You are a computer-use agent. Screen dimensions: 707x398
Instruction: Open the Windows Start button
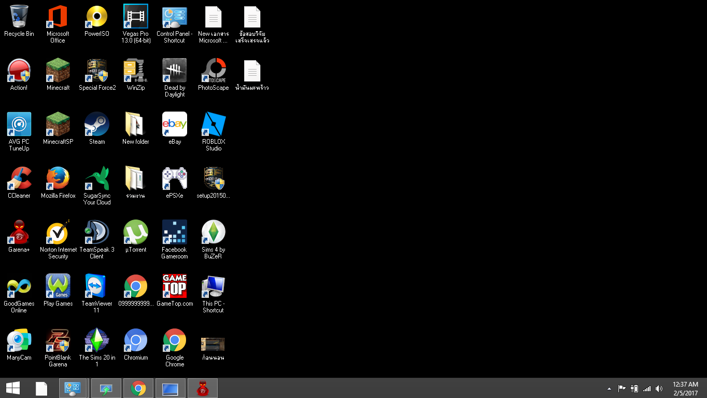click(x=13, y=388)
